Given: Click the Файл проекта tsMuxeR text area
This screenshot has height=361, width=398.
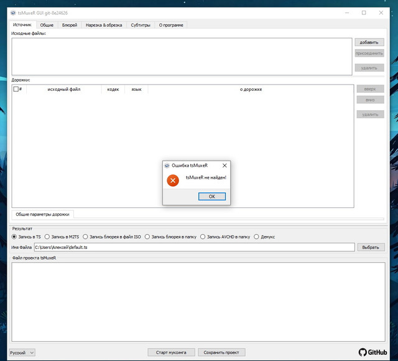Looking at the screenshot, I should coord(198,302).
